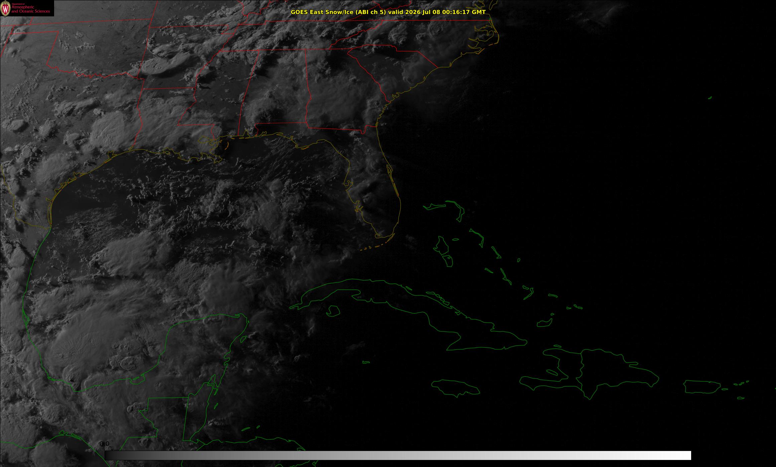Click the GOES East Snow/Ice timestamp title

pyautogui.click(x=388, y=12)
